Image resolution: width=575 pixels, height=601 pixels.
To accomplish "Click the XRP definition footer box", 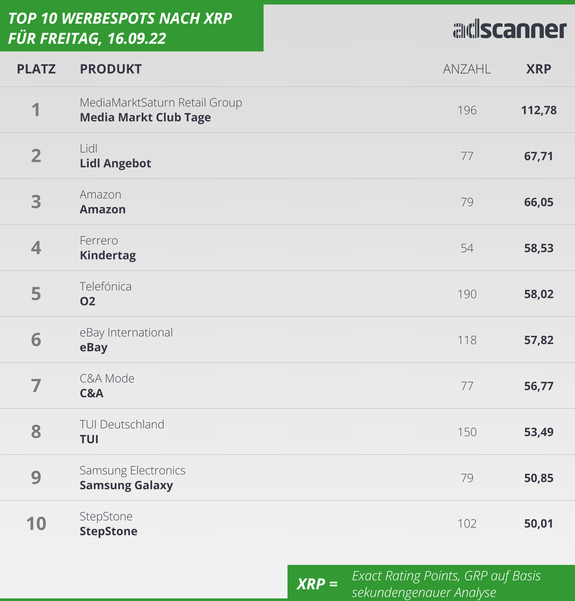I will (431, 583).
